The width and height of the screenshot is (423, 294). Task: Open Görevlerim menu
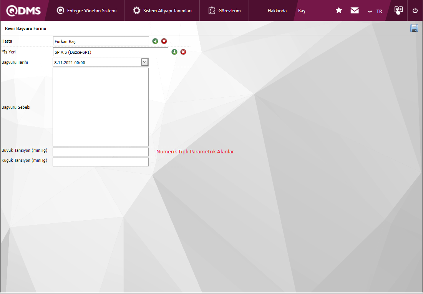pyautogui.click(x=224, y=11)
